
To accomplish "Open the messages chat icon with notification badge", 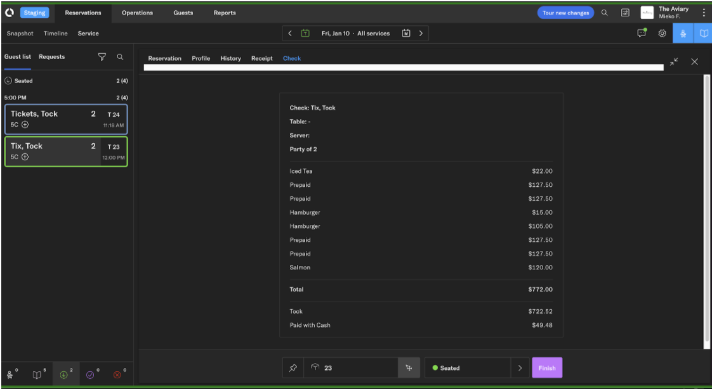I will pyautogui.click(x=641, y=33).
